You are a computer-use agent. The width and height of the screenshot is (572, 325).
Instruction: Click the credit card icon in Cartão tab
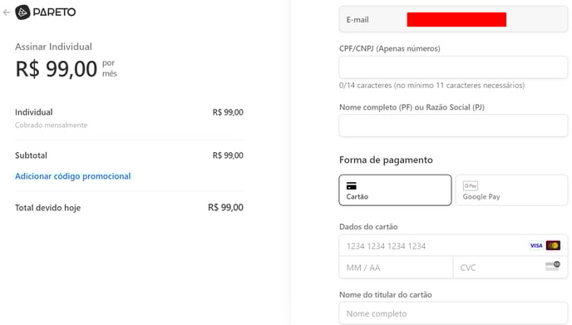click(352, 185)
